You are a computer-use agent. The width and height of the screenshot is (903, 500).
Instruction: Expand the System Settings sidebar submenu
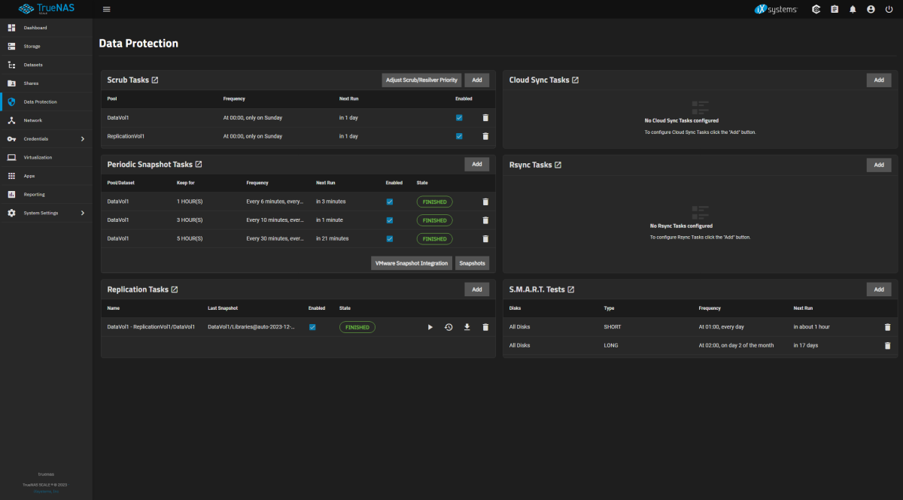[x=83, y=213]
